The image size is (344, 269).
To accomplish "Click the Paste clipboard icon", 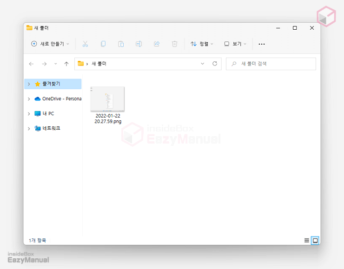I will [x=121, y=44].
